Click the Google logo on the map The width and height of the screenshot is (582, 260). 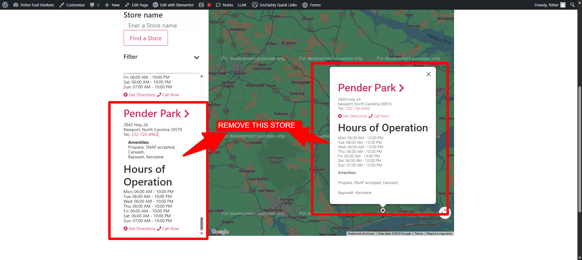point(220,232)
